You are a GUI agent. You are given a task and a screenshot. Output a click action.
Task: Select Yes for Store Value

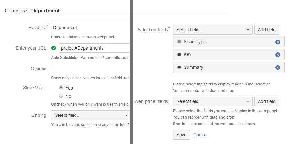click(x=61, y=87)
